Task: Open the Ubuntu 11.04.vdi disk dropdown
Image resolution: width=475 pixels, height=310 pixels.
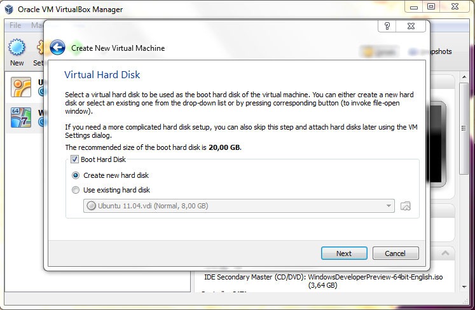Action: (x=238, y=206)
